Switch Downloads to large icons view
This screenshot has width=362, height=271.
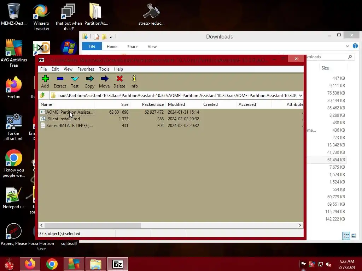(354, 236)
